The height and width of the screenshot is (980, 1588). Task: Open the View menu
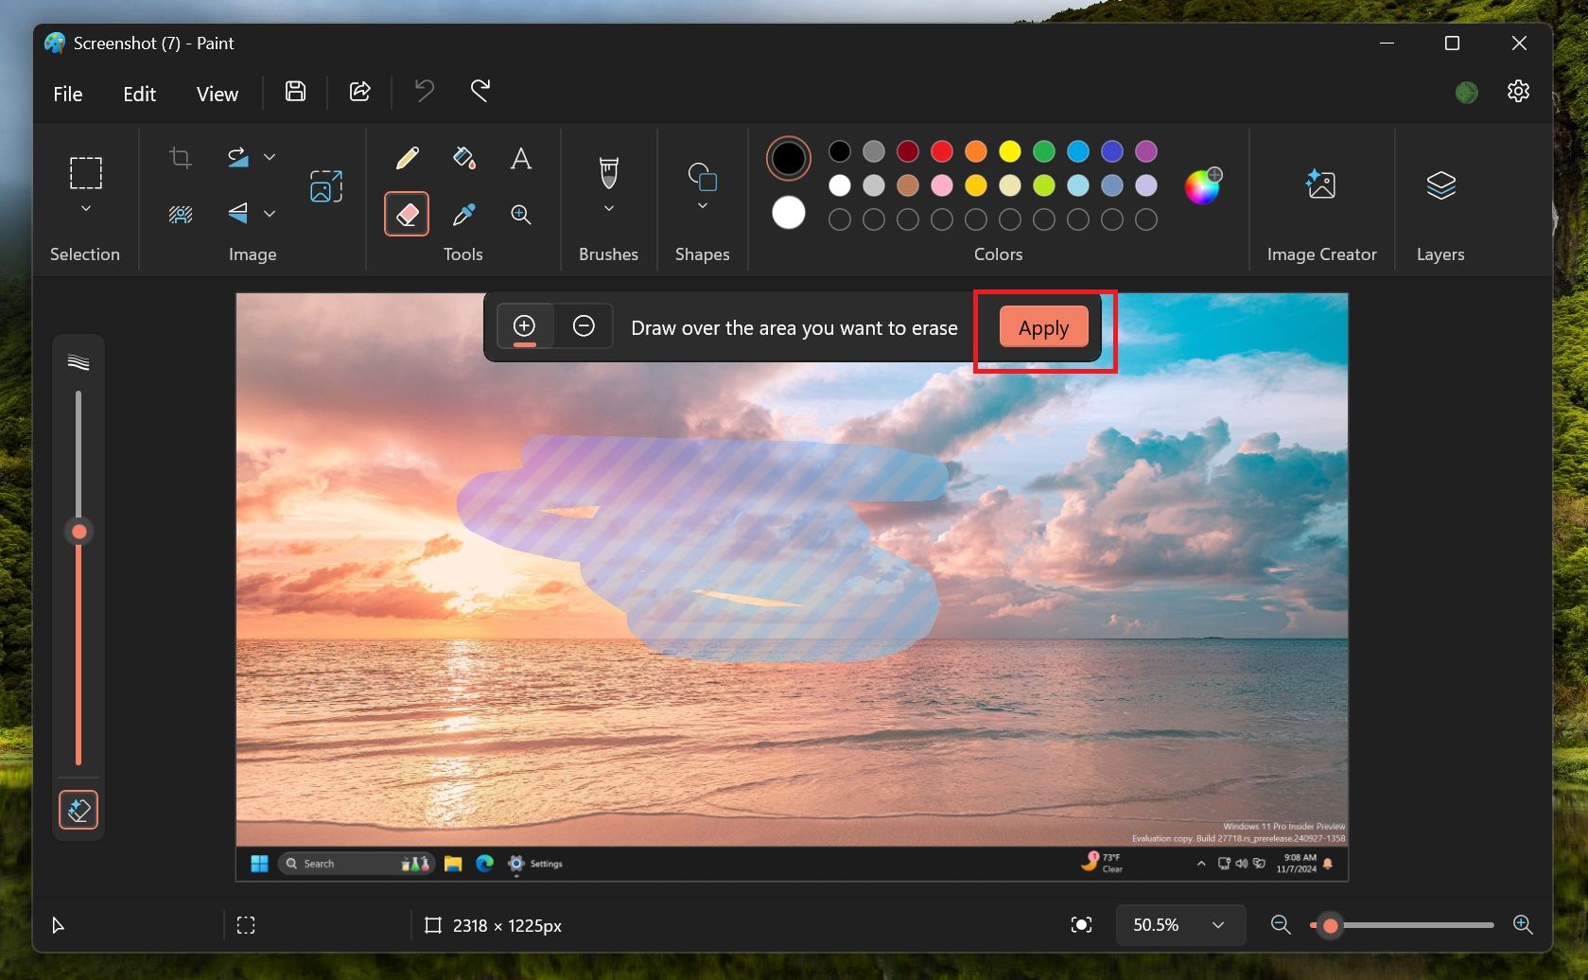pyautogui.click(x=217, y=93)
